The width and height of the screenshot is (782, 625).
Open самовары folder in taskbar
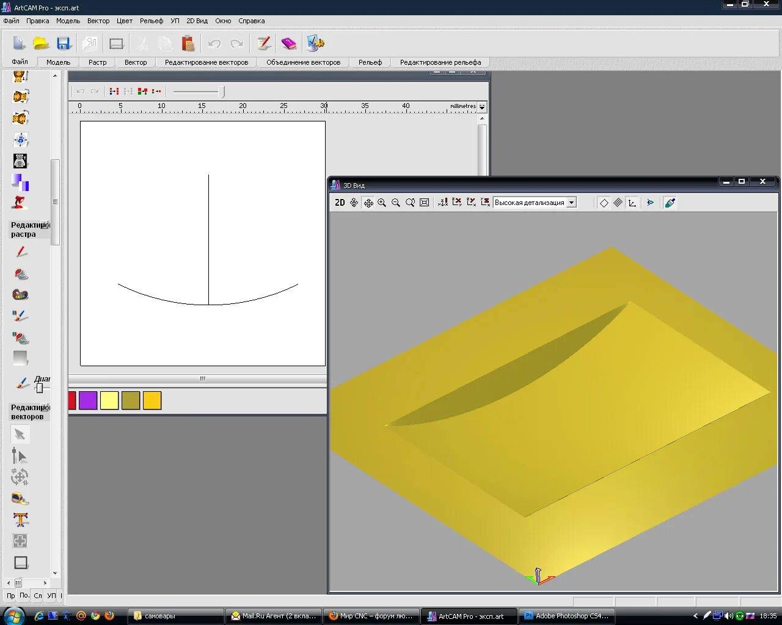click(176, 616)
